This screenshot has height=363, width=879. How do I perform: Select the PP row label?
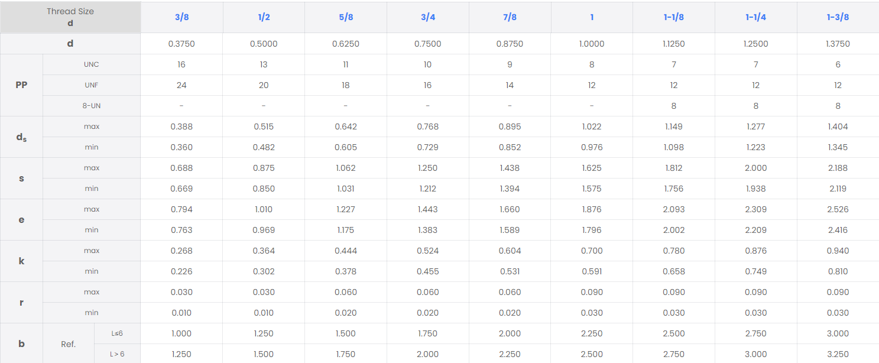(x=22, y=85)
